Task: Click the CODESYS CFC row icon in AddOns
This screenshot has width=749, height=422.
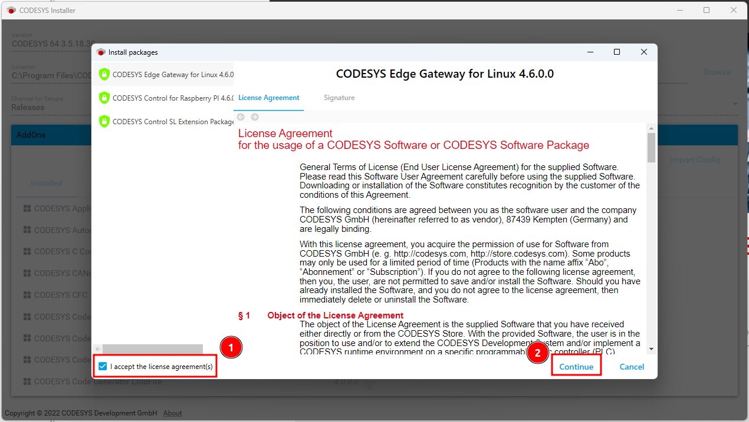Action: pyautogui.click(x=27, y=295)
